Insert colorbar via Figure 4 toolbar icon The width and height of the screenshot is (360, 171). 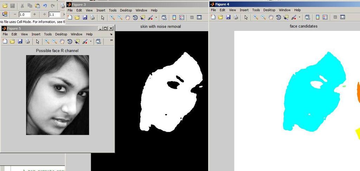click(x=317, y=17)
